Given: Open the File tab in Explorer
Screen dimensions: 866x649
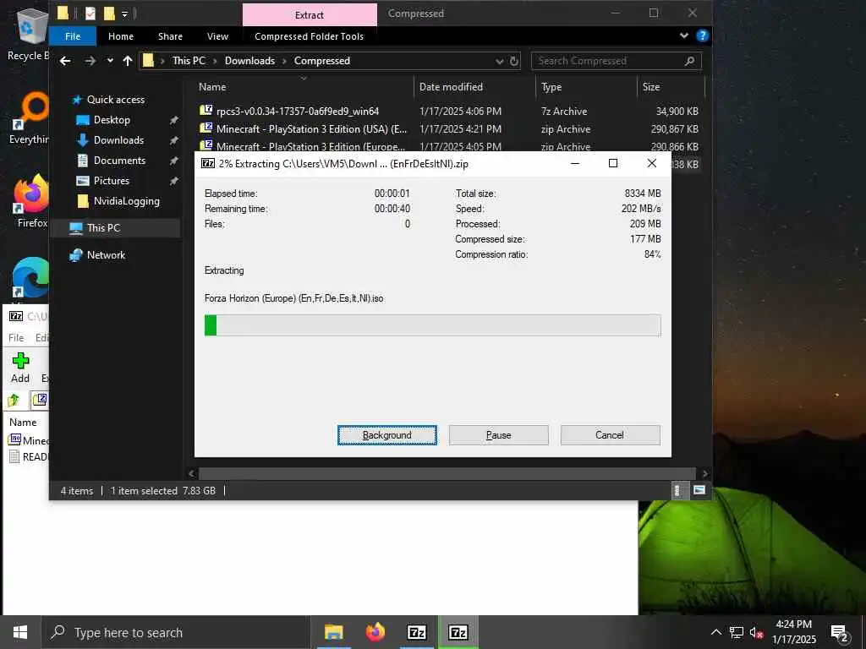Looking at the screenshot, I should pos(73,36).
